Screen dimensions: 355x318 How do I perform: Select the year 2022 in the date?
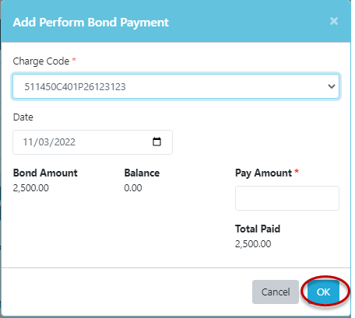click(x=65, y=142)
